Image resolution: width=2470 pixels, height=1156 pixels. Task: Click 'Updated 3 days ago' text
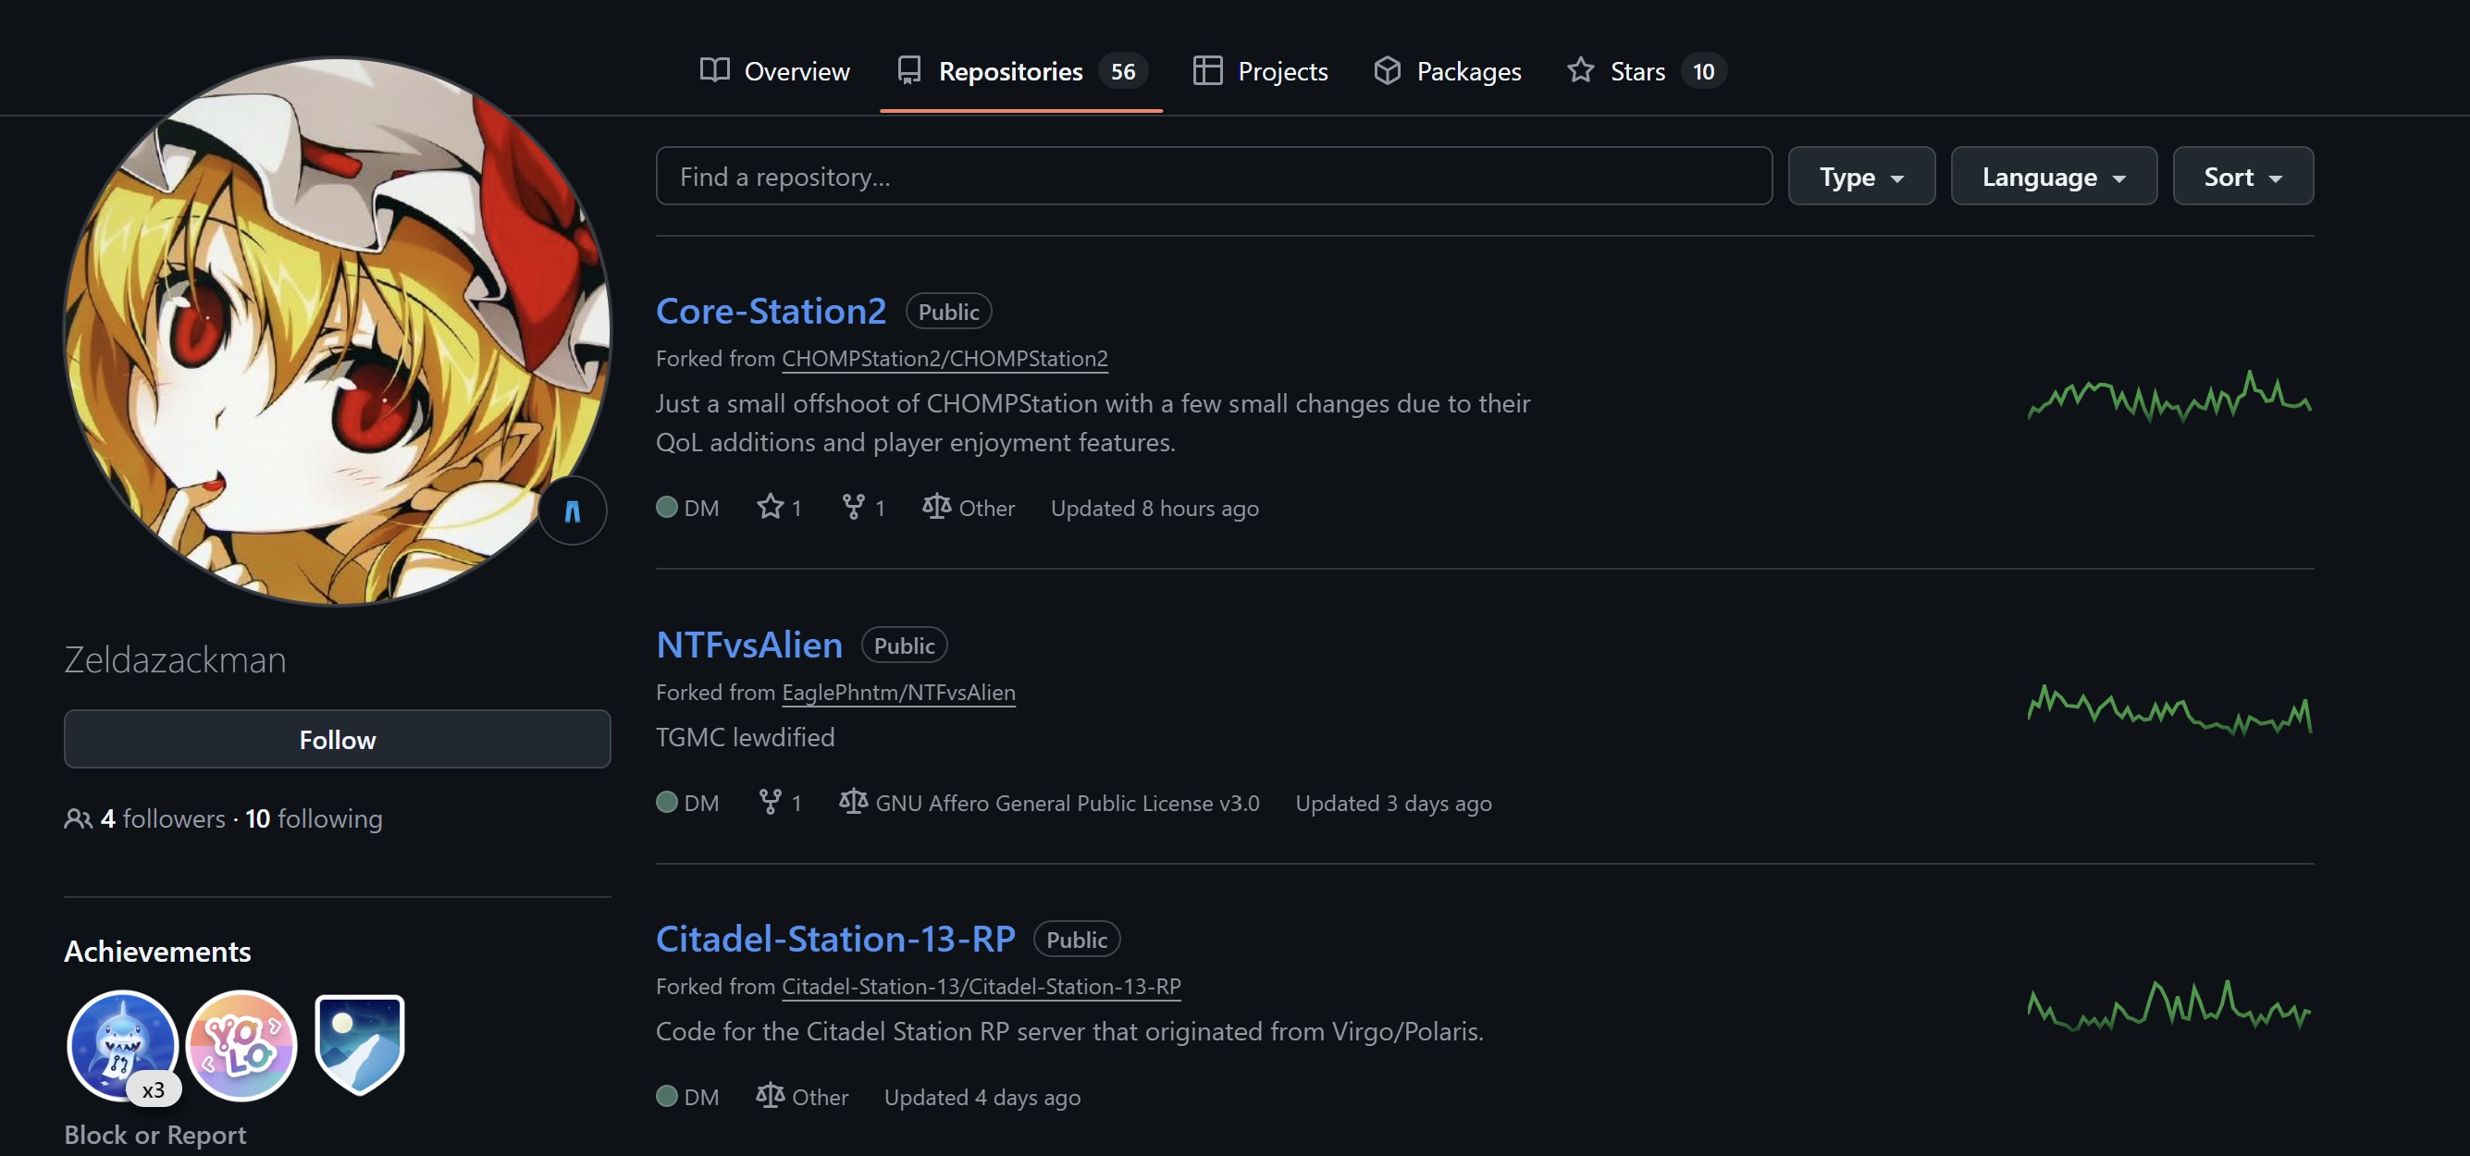pyautogui.click(x=1393, y=804)
